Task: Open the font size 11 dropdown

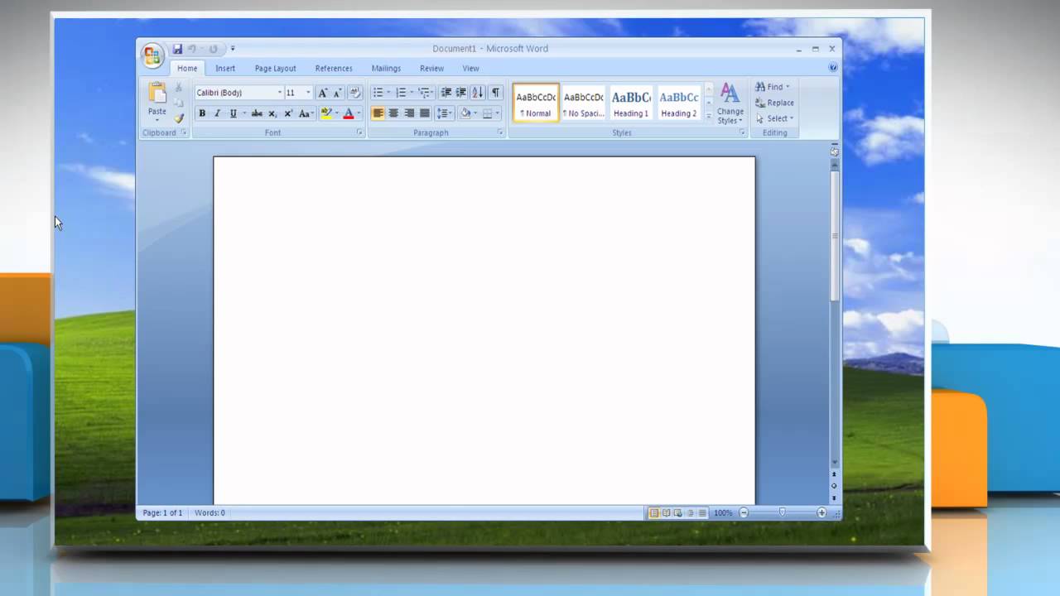Action: click(308, 93)
